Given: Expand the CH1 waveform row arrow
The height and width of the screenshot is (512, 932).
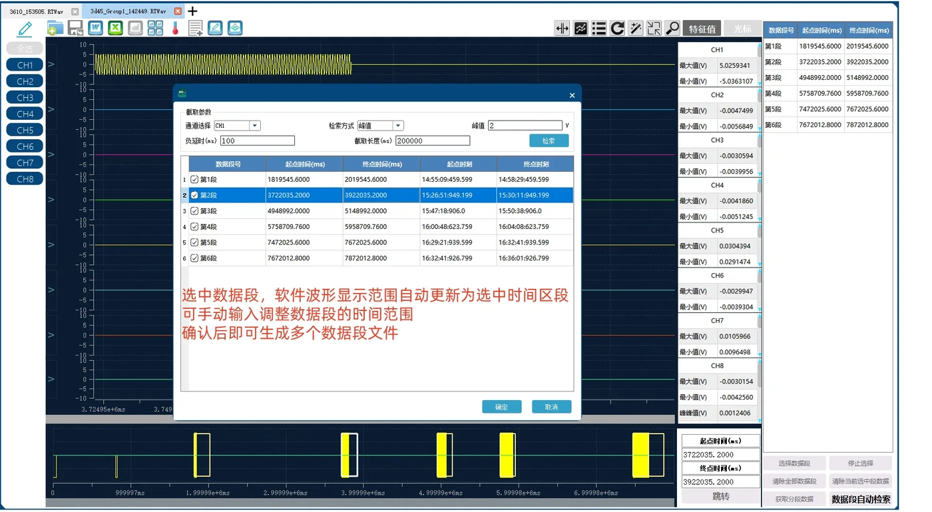Looking at the screenshot, I should pos(51,65).
